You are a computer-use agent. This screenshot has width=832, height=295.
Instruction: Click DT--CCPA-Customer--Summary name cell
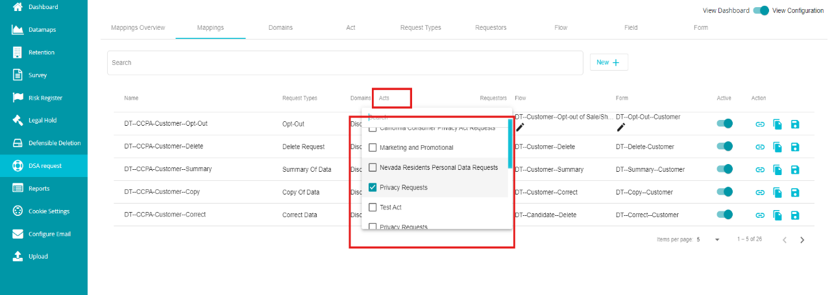click(168, 169)
